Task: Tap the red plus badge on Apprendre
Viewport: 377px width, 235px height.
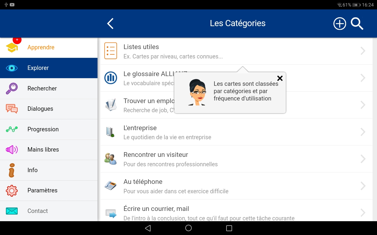Action: coord(17,40)
